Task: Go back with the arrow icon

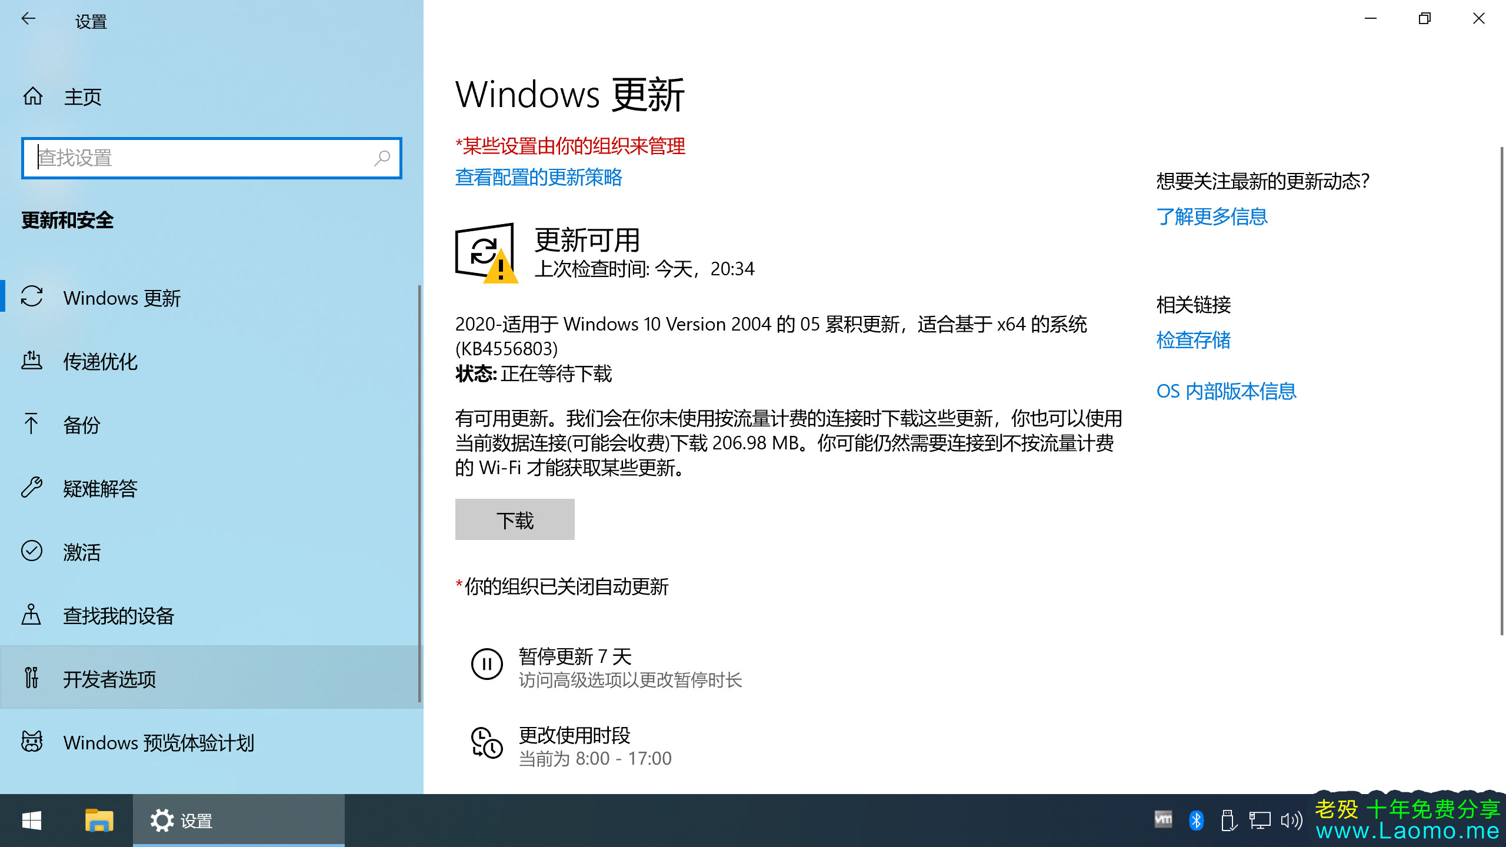Action: [x=28, y=19]
